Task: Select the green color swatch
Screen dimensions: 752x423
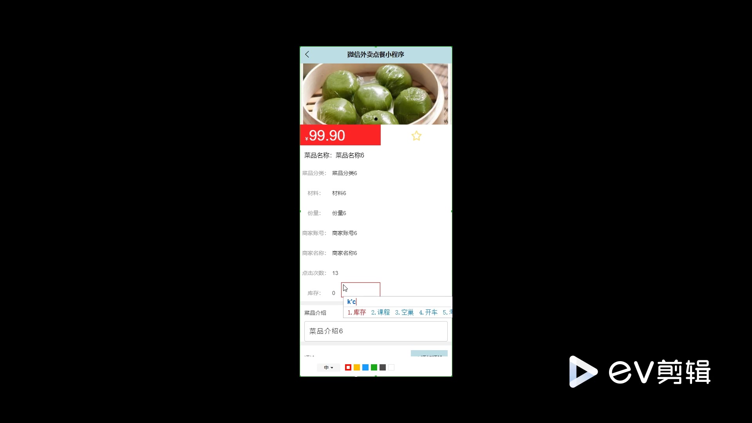Action: coord(374,367)
